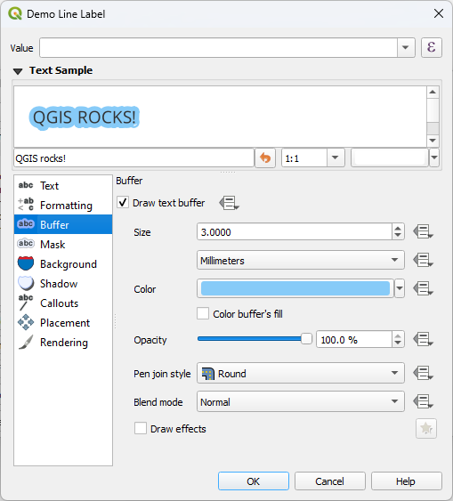Open Pen join style Round dropdown

coord(301,373)
